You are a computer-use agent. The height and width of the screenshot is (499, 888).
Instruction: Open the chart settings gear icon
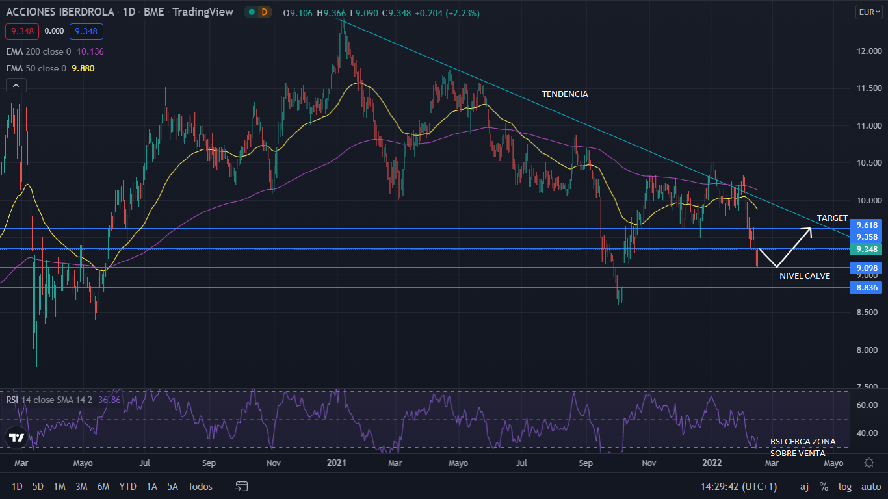pos(868,463)
